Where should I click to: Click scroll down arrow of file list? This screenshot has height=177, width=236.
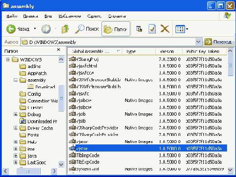click(x=230, y=170)
